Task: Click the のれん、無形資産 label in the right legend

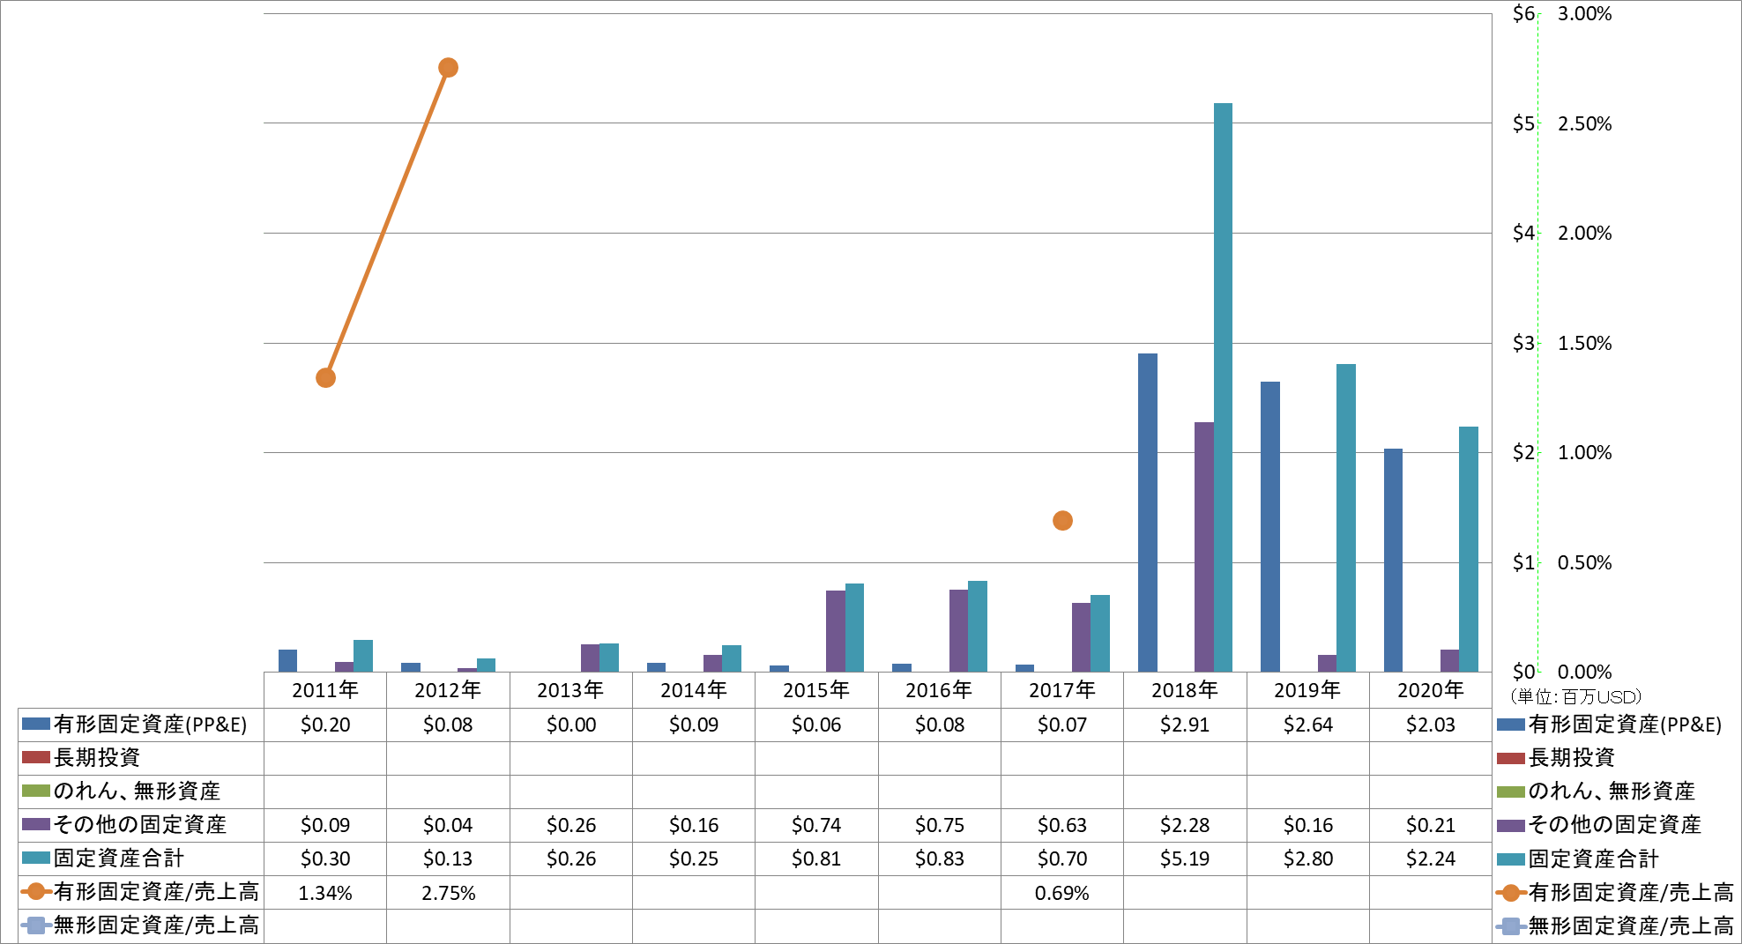Action: (1612, 791)
